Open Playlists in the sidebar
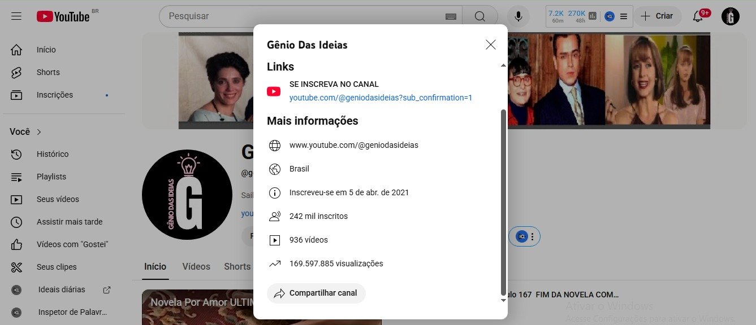Image resolution: width=756 pixels, height=325 pixels. coord(51,177)
